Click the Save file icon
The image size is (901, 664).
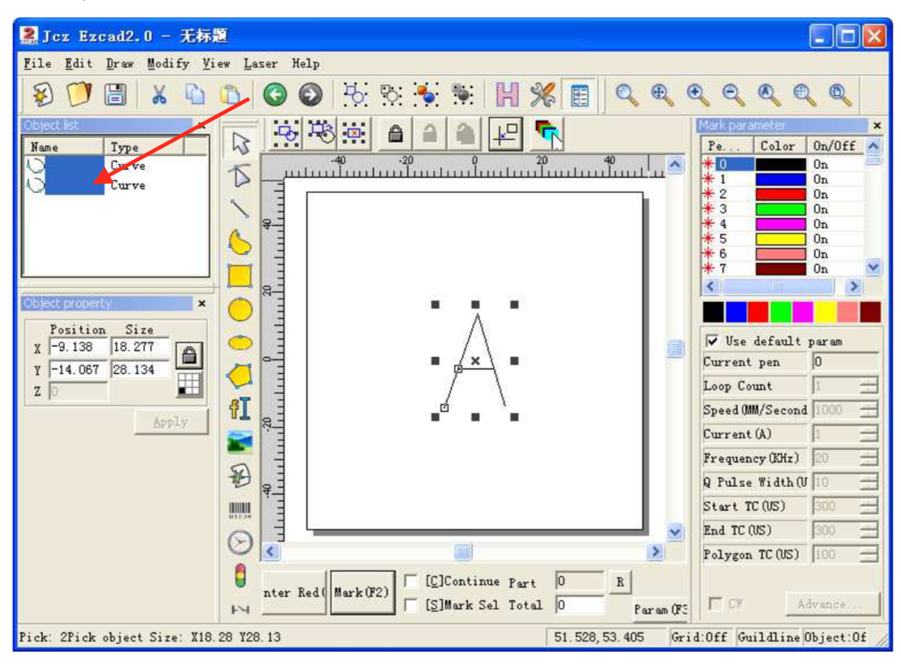pos(115,95)
